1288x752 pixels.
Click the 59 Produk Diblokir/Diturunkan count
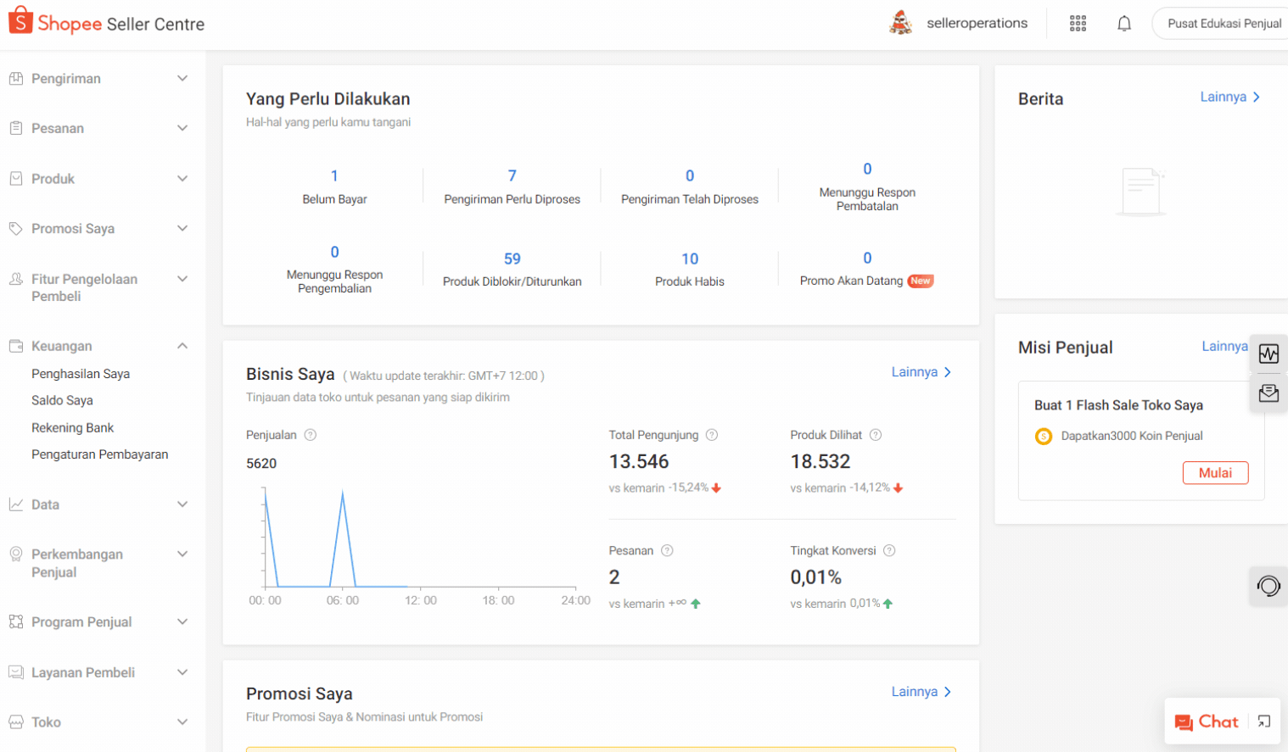pyautogui.click(x=512, y=259)
